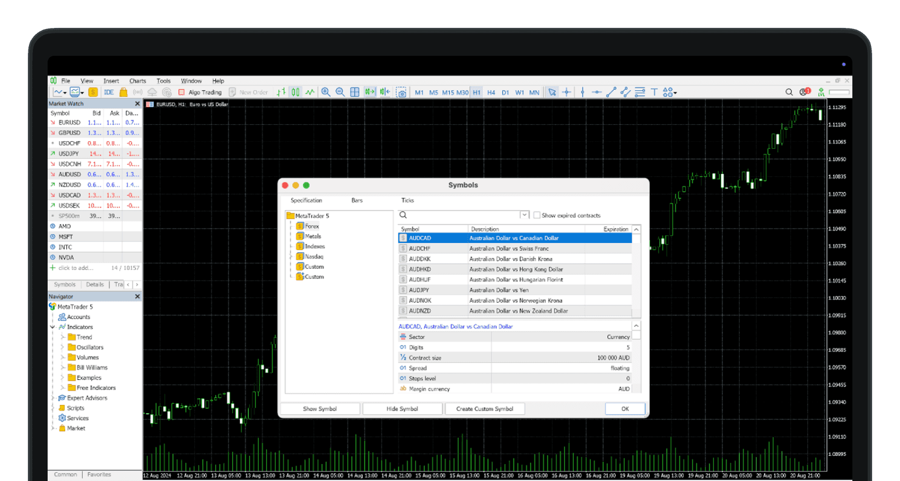Enable Show expired contracts checkbox
This screenshot has height=481, width=900.
coord(537,216)
